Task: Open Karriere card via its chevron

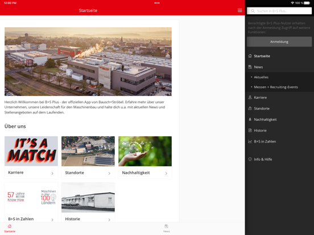Action: click(52, 173)
